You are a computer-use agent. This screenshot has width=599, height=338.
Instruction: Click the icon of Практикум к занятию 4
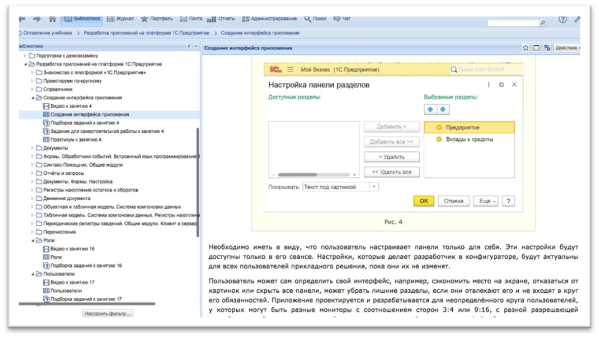tap(46, 140)
